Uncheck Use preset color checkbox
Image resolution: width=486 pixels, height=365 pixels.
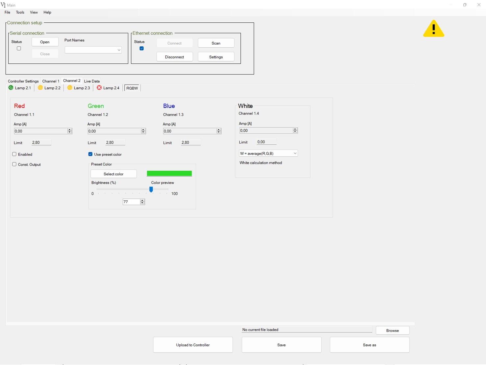(x=90, y=154)
